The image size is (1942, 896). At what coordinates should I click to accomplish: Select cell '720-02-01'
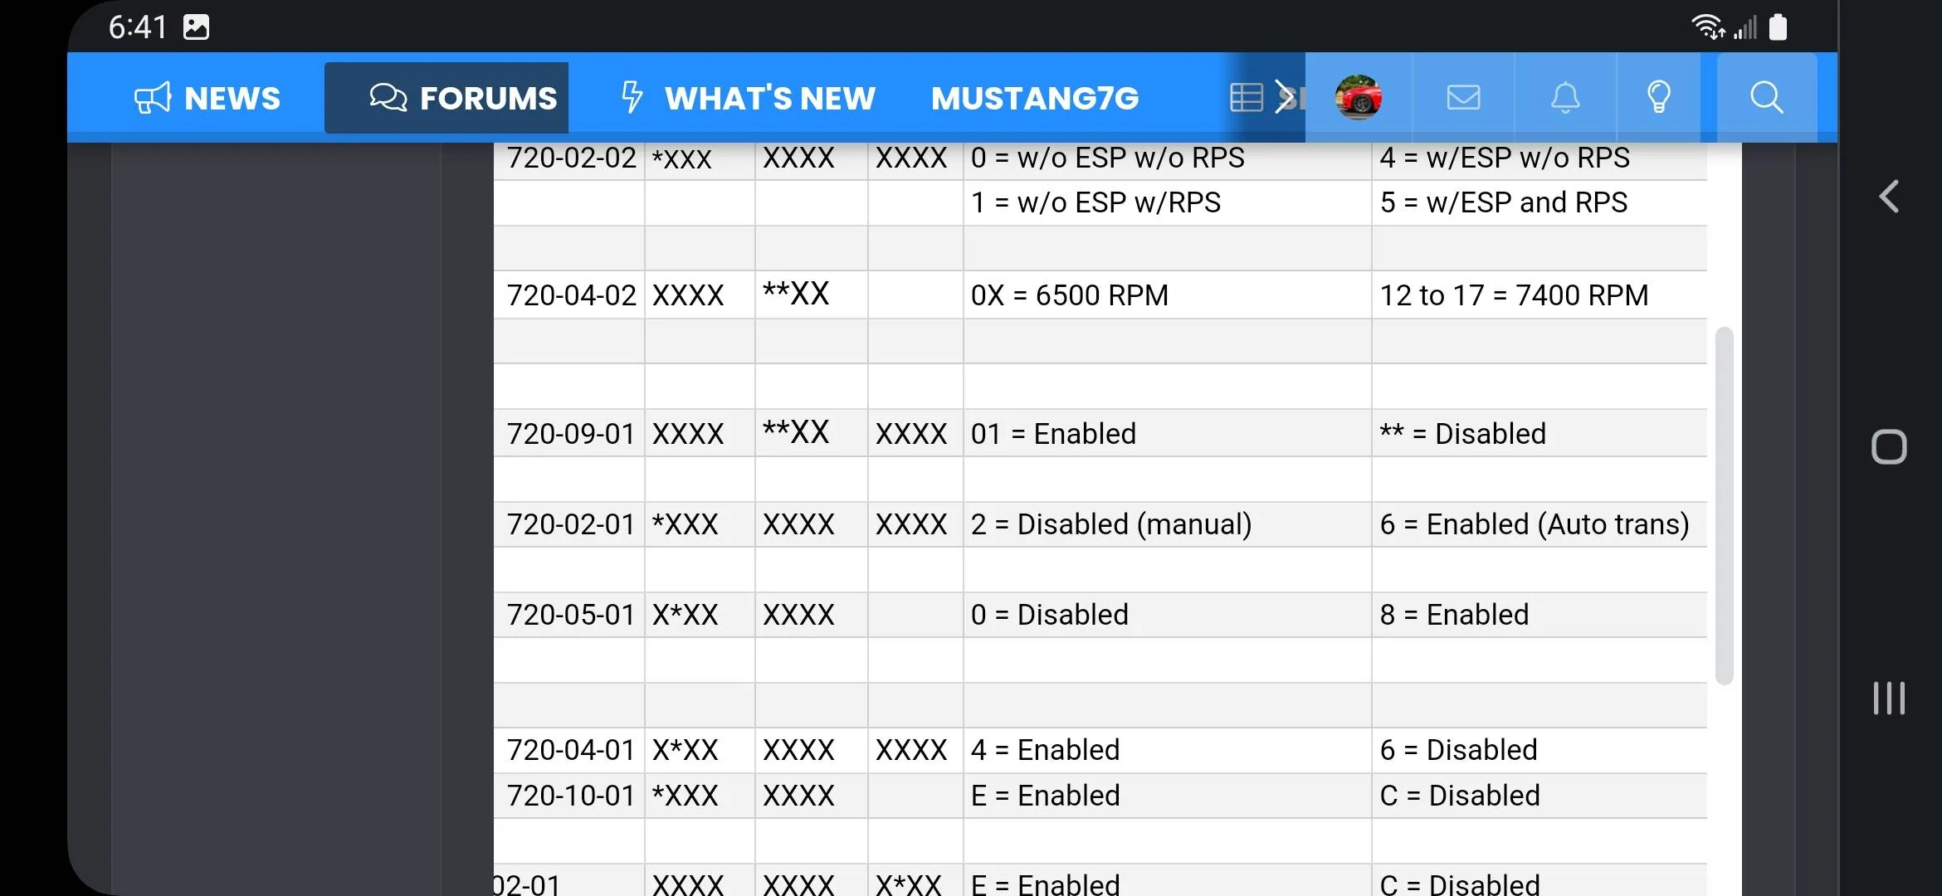click(571, 524)
